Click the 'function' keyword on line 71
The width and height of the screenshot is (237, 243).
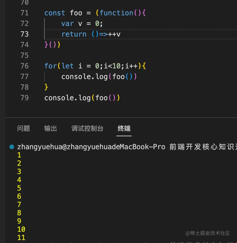(116, 13)
